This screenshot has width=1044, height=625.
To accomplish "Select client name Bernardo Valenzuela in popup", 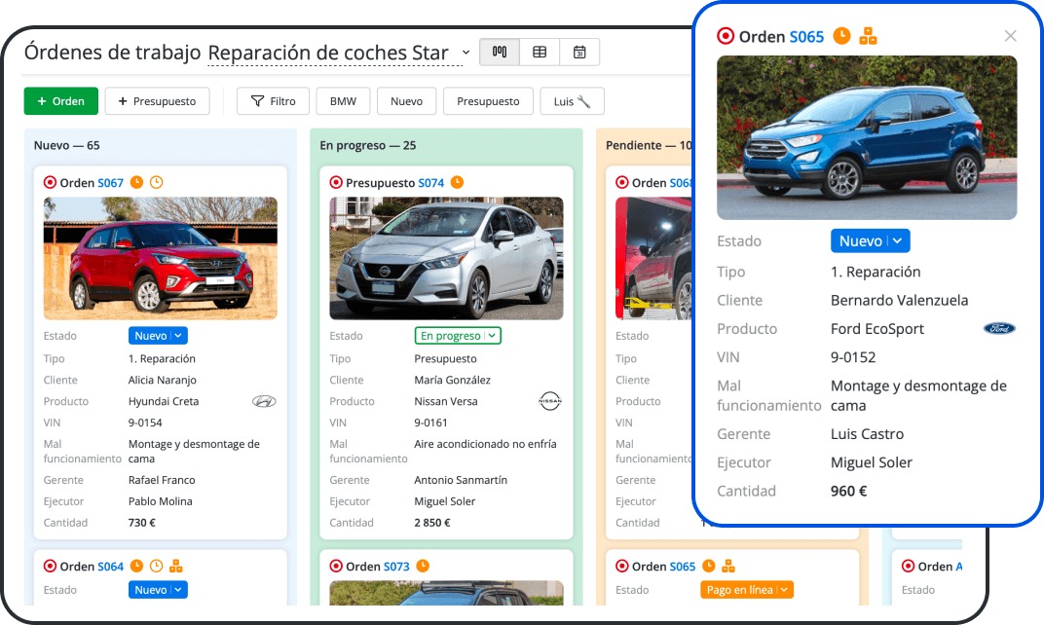I will [900, 300].
